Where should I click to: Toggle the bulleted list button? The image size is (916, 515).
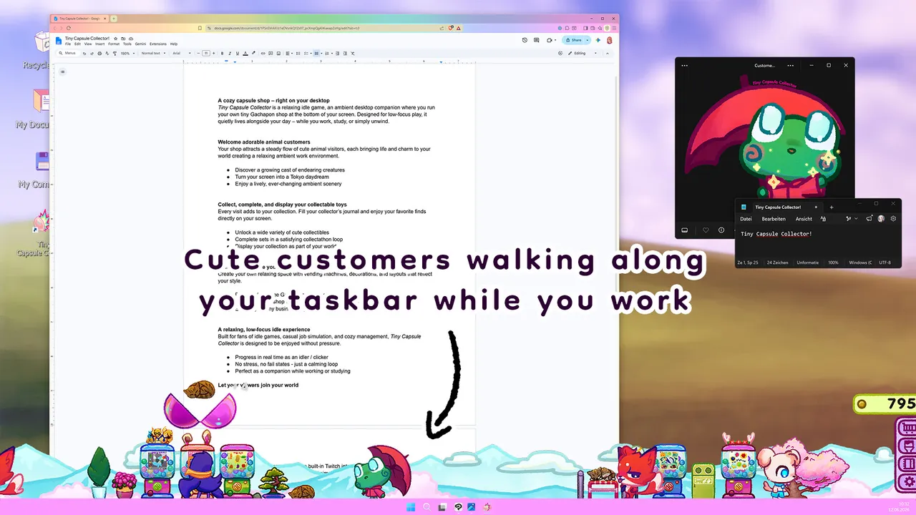click(316, 53)
